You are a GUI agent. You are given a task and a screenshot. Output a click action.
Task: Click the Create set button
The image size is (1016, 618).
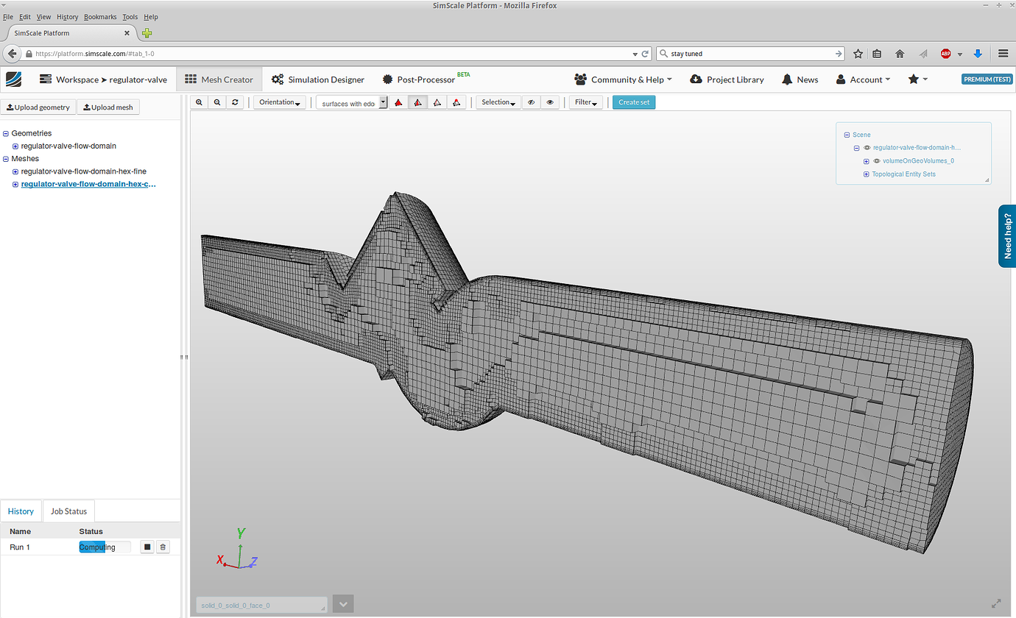[633, 102]
